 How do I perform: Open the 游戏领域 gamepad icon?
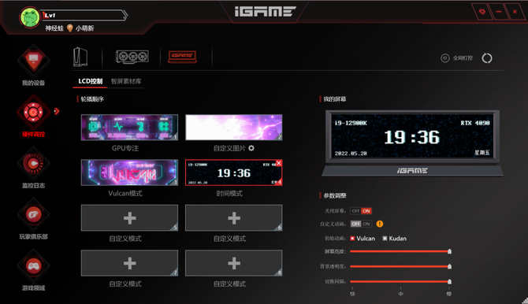[x=33, y=266]
